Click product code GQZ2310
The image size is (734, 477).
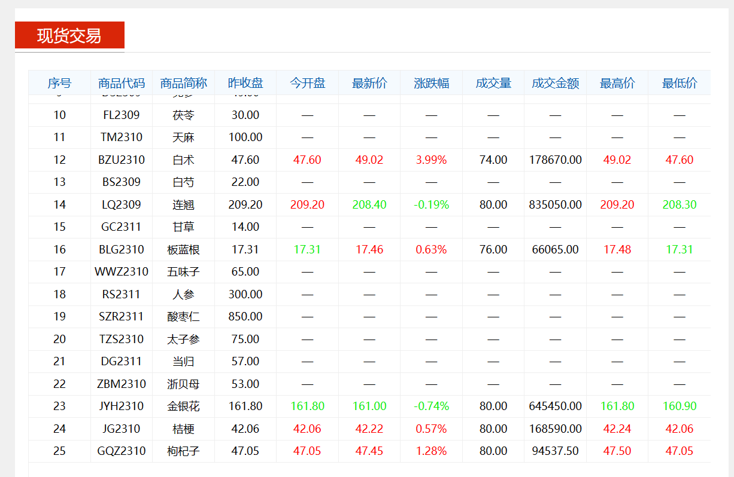pos(122,451)
